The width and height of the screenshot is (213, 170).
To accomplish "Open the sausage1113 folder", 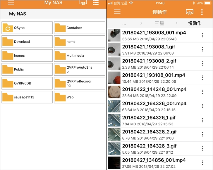I will coord(27,97).
